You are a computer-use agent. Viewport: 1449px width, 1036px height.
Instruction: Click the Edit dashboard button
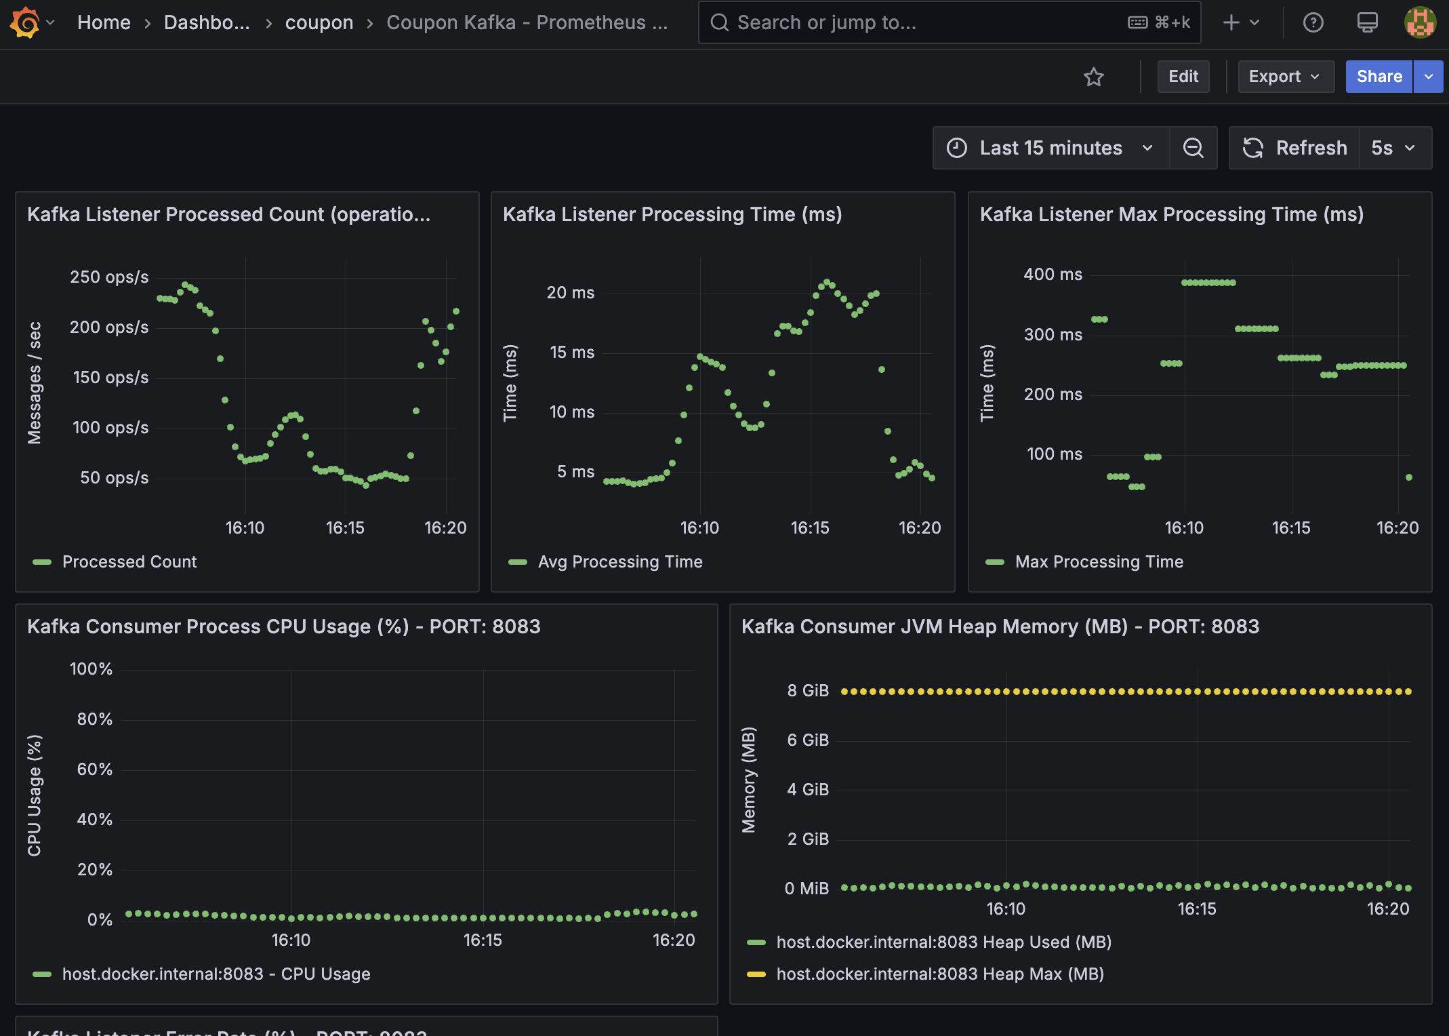click(1183, 77)
